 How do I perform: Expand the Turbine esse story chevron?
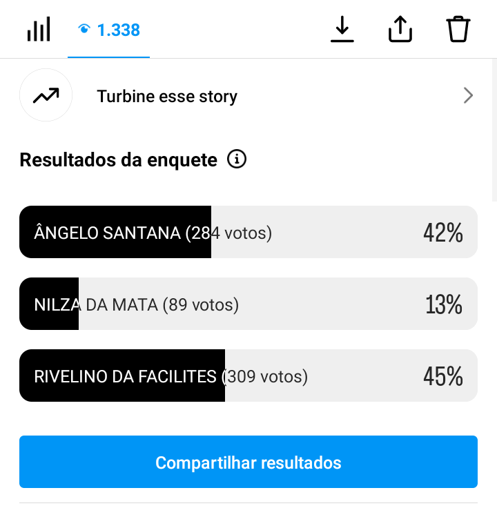coord(468,95)
